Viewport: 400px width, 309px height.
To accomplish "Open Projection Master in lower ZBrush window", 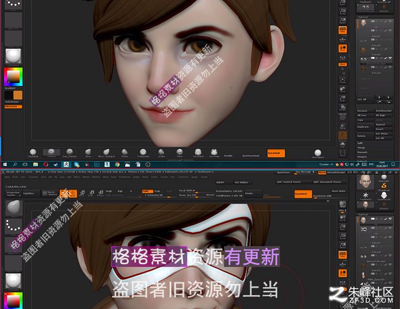I will pos(13,193).
